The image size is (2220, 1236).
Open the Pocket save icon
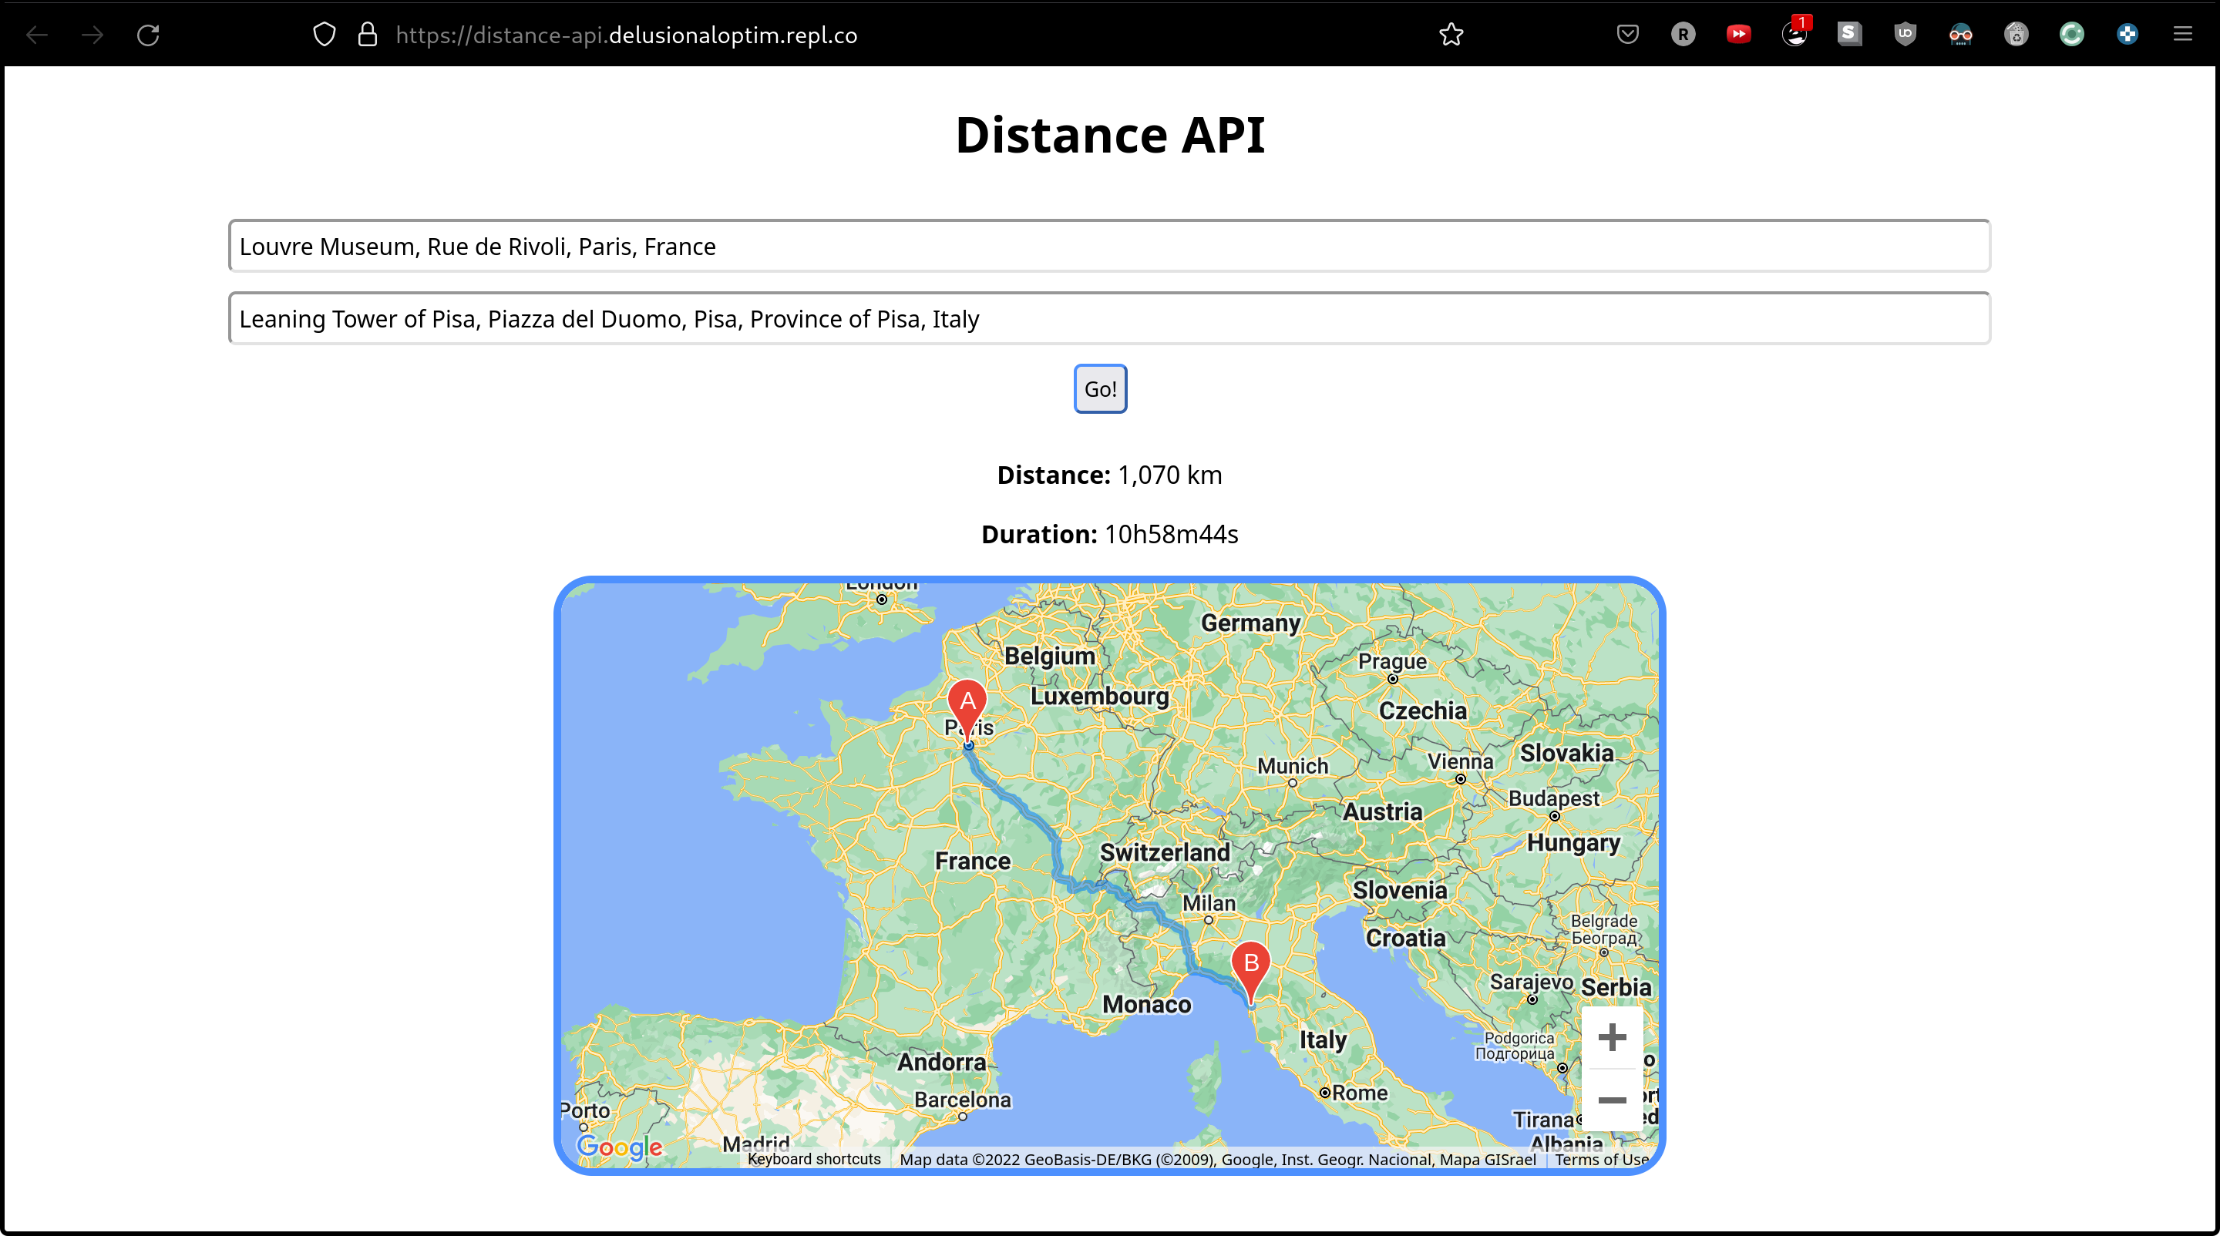(x=1627, y=35)
